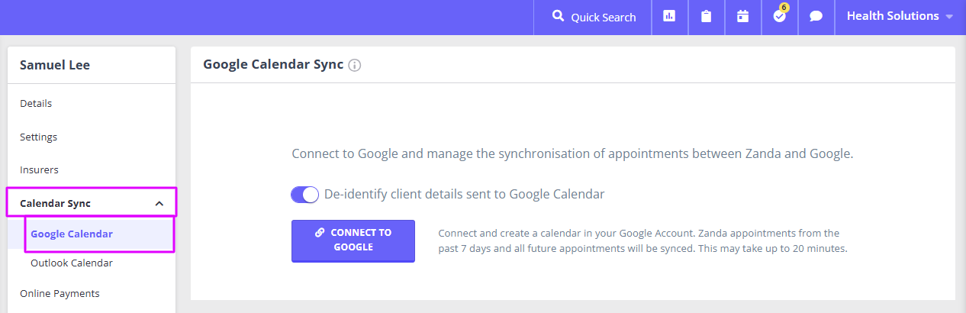Click the clipboard icon in top bar

706,16
